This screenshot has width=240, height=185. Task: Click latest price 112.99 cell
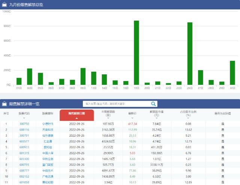click(132, 130)
